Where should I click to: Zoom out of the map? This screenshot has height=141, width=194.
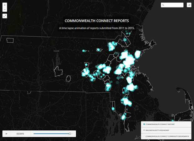click(x=5, y=9)
